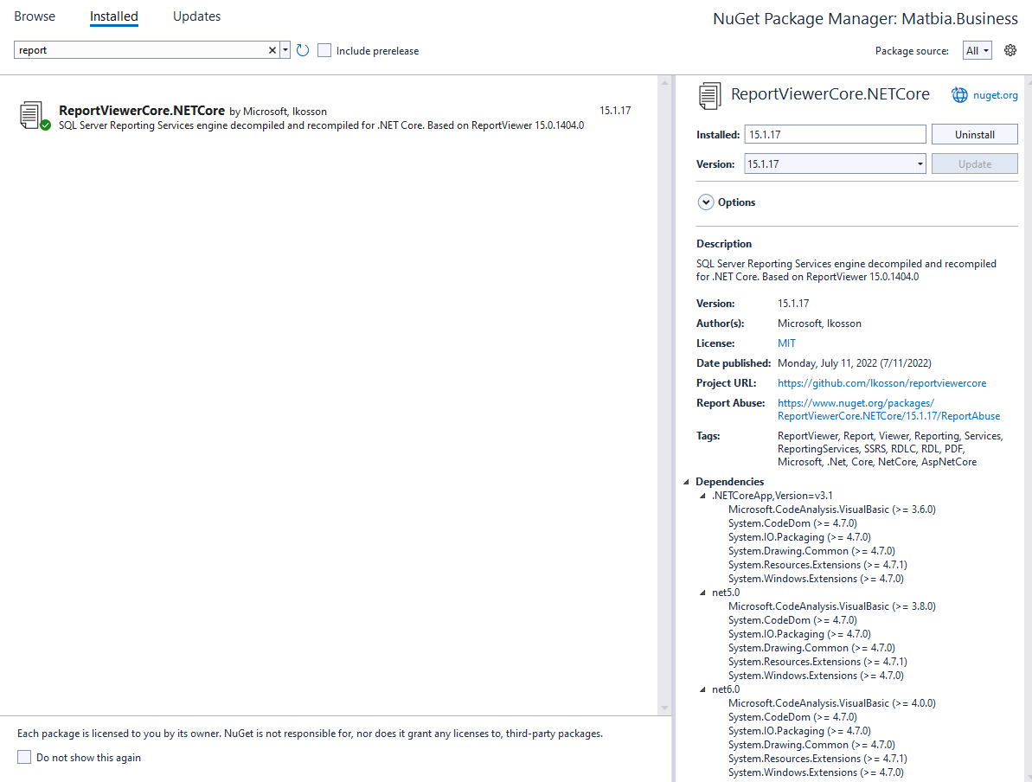
Task: Open the Updates tab
Action: coord(196,16)
